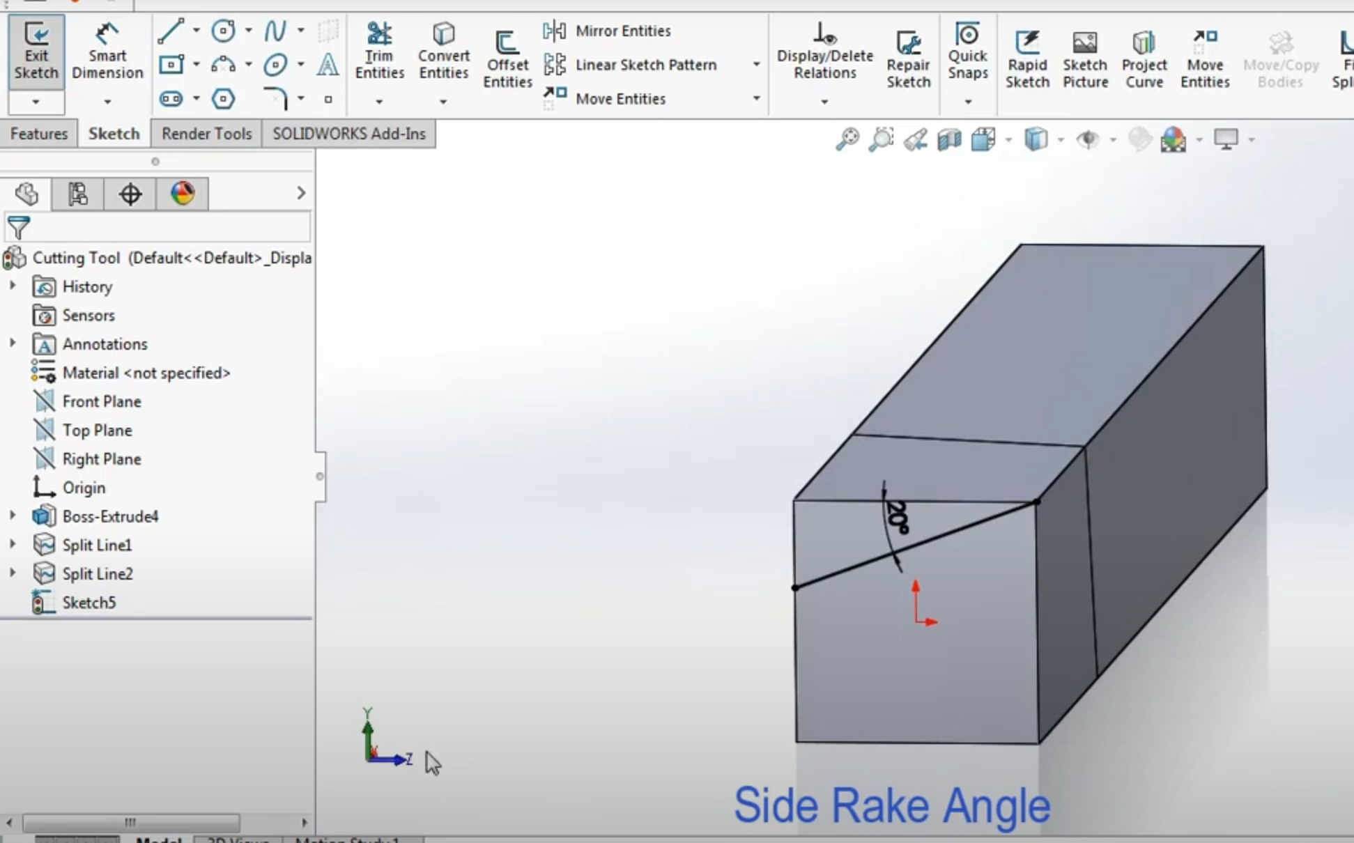Click the Previous View icon

[915, 139]
